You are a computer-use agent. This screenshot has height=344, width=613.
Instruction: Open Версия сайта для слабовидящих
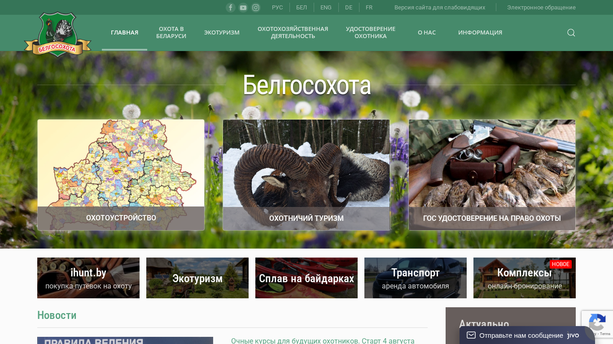click(x=440, y=8)
